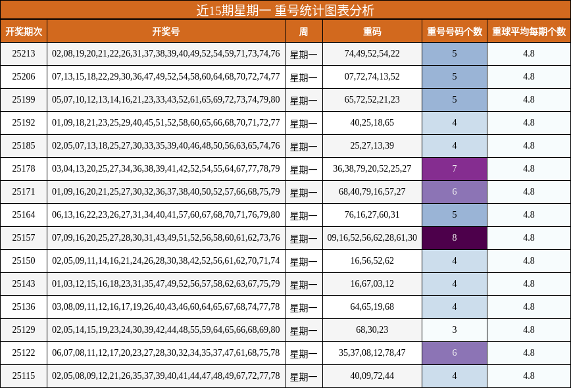This screenshot has width=571, height=388.
Task: Click the dark purple count cell 8
Action: pyautogui.click(x=455, y=237)
